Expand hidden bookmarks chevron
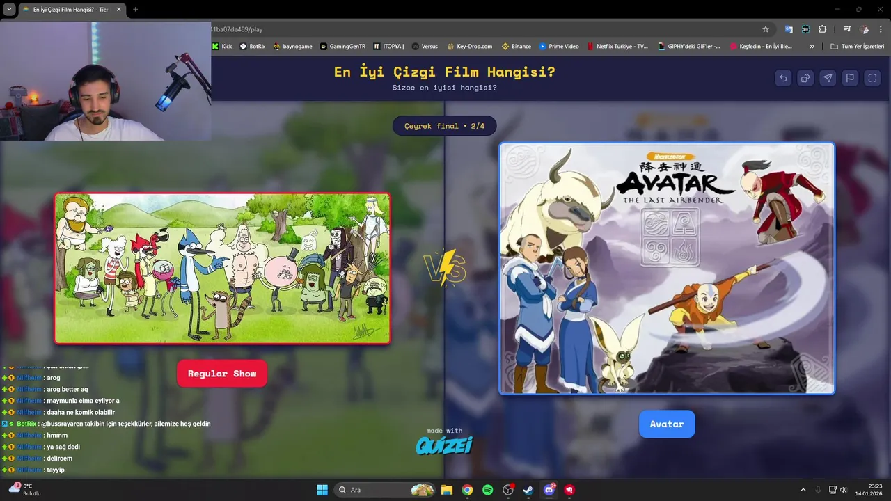This screenshot has width=891, height=501. click(812, 47)
